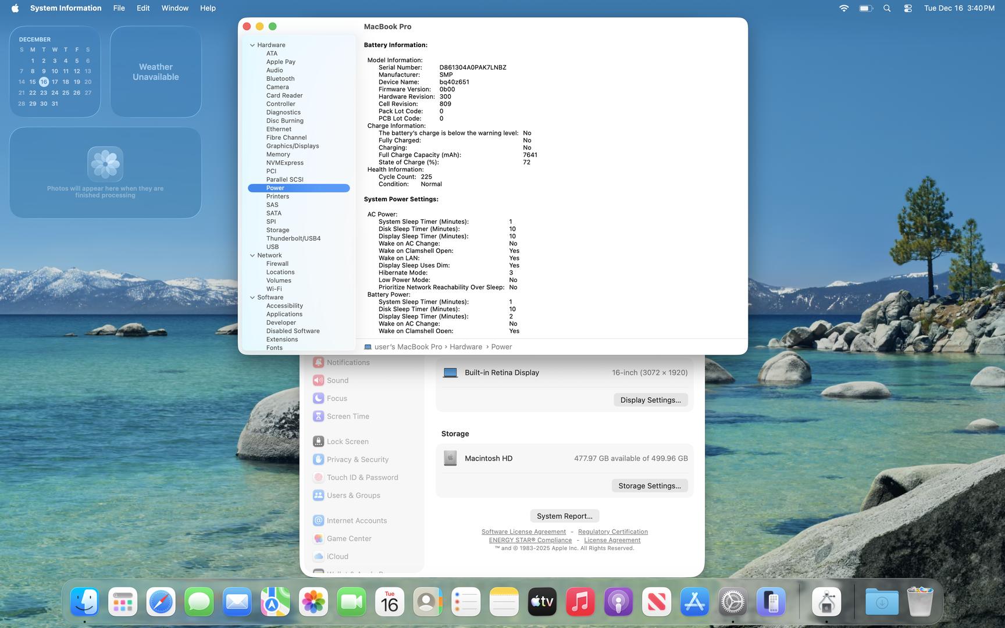Open Privacy & Security settings
1005x628 pixels.
pyautogui.click(x=357, y=459)
